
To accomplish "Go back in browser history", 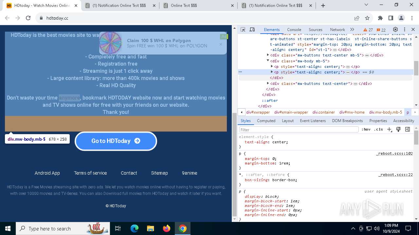I will coord(7,18).
